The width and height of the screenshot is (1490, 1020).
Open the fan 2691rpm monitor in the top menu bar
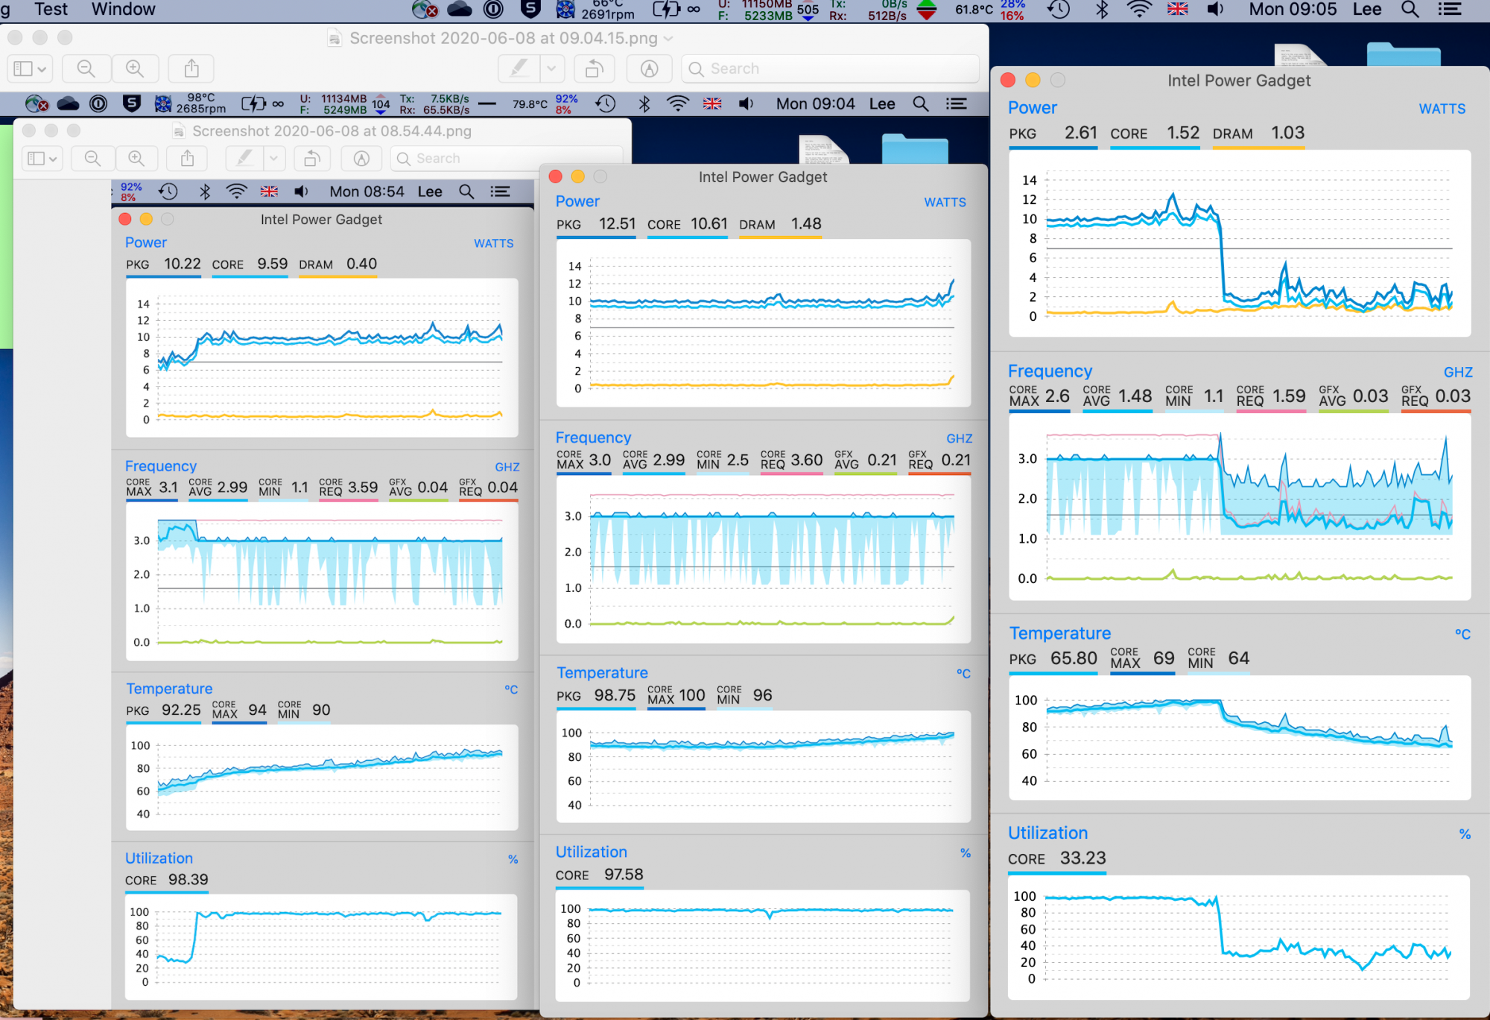pos(597,9)
